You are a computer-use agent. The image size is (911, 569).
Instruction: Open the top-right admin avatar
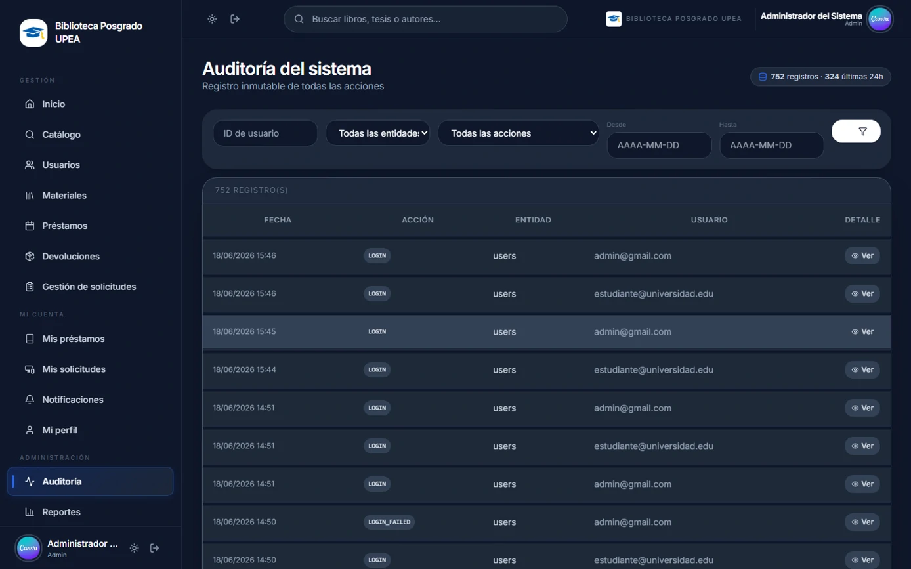pyautogui.click(x=879, y=19)
